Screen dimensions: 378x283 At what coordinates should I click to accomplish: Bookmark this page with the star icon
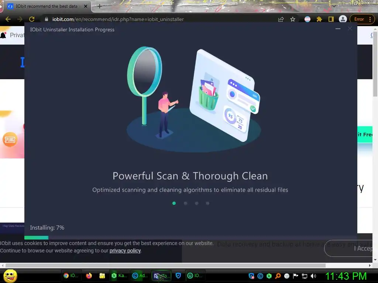(x=293, y=19)
